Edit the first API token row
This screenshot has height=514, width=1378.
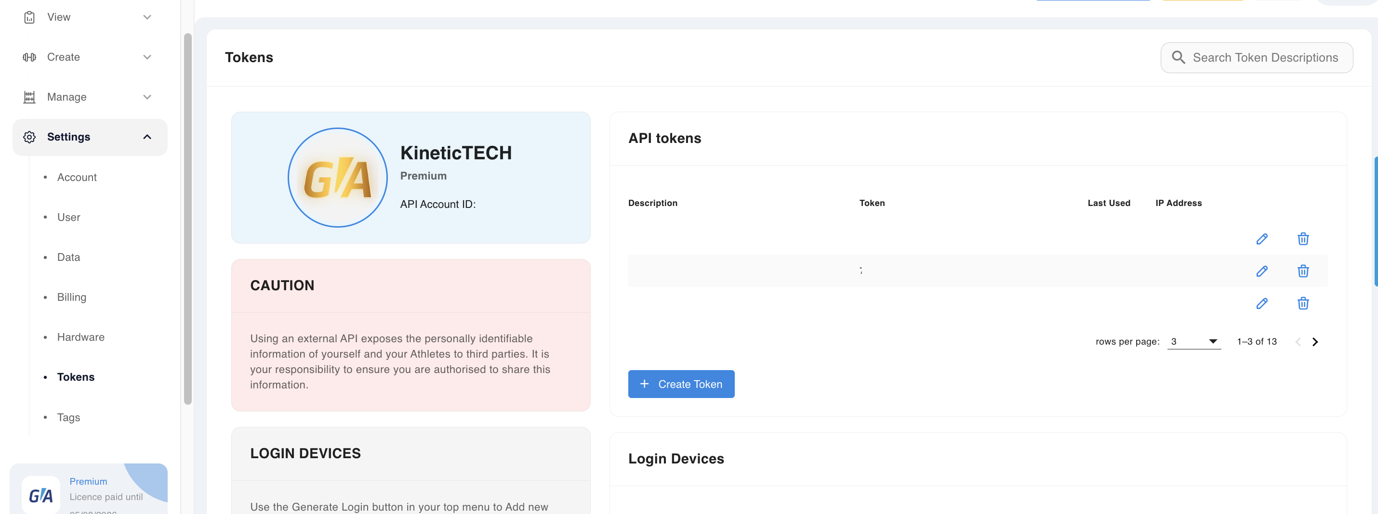1262,239
